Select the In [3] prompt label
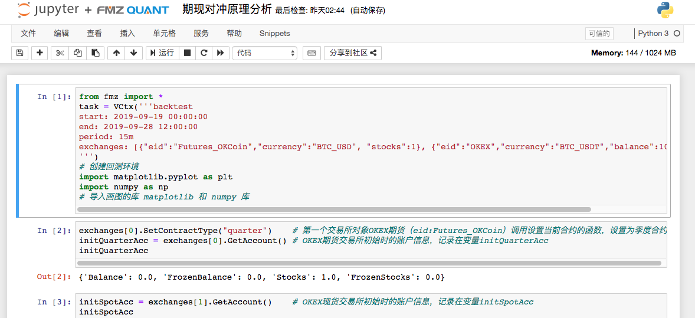The height and width of the screenshot is (318, 695). click(x=54, y=302)
